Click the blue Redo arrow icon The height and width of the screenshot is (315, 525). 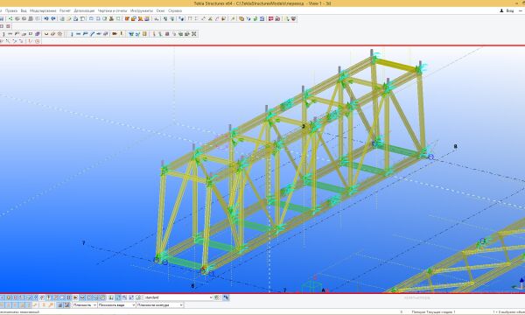click(53, 18)
